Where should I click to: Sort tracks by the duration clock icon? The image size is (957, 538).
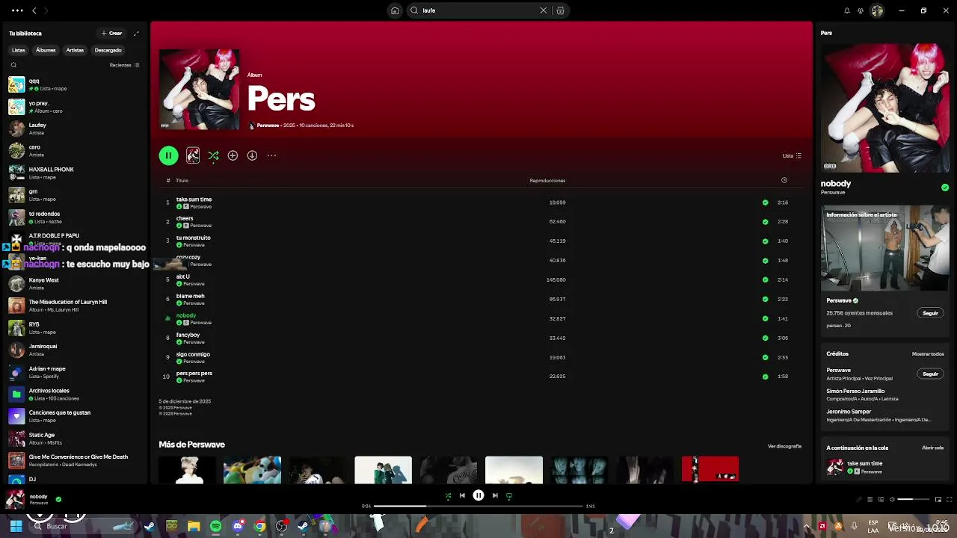pos(784,180)
